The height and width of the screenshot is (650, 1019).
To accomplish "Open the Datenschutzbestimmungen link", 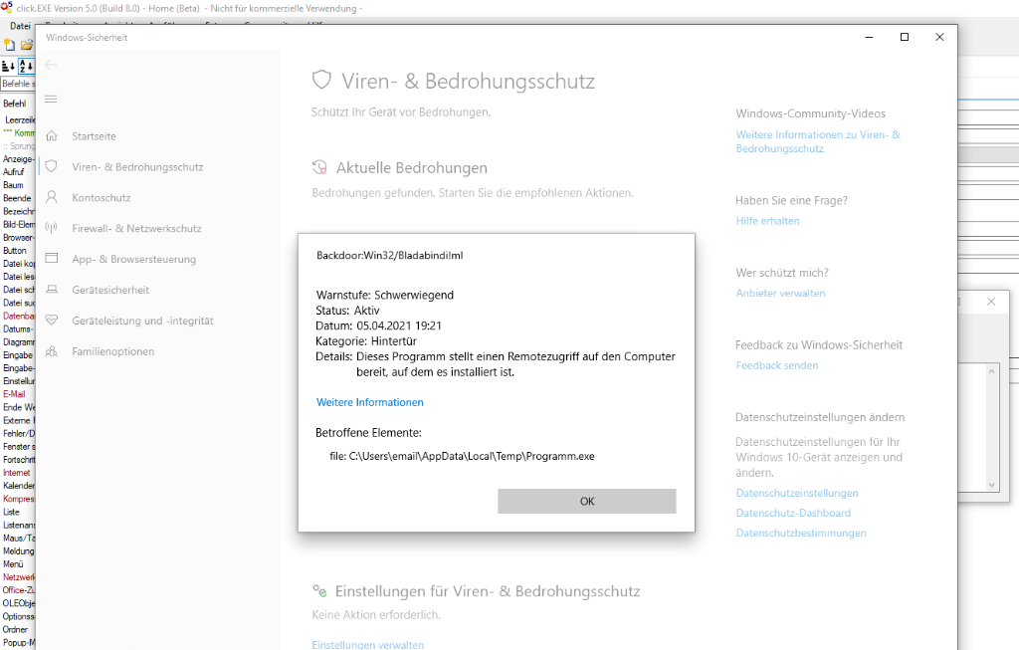I will click(801, 533).
